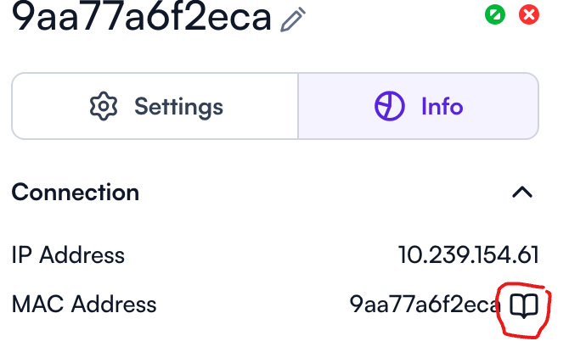This screenshot has height=341, width=569.
Task: Select the IP value 10.239.154.61
Action: [x=469, y=254]
